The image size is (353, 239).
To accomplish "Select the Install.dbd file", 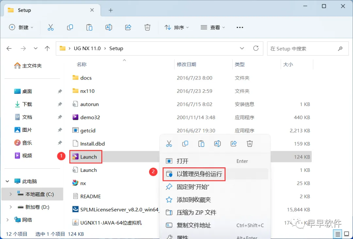I will pos(89,144).
